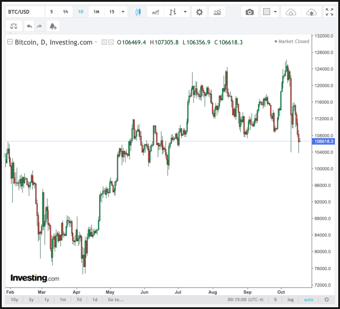The image size is (340, 309).
Task: Click the load chart layout cloud icon
Action: pyautogui.click(x=291, y=12)
